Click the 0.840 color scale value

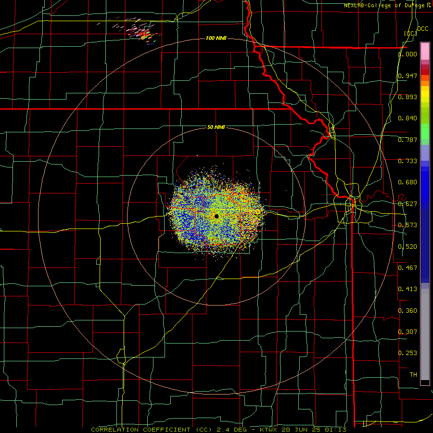pos(408,118)
